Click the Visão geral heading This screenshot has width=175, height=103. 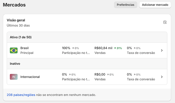tap(16, 20)
